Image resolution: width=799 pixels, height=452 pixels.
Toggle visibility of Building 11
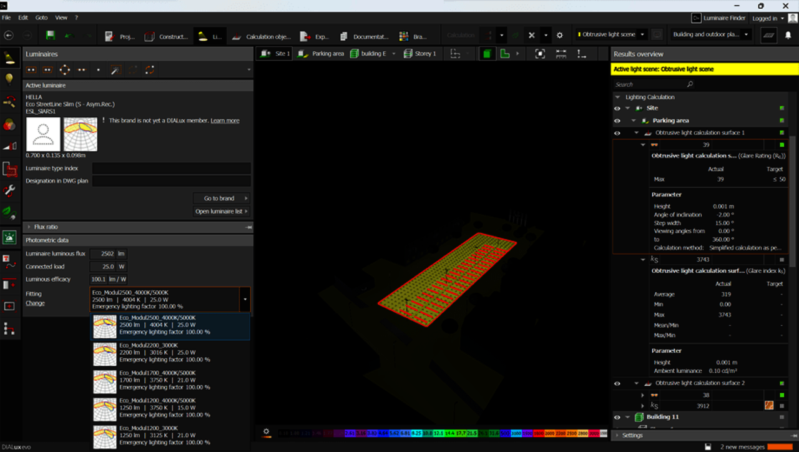pos(617,417)
